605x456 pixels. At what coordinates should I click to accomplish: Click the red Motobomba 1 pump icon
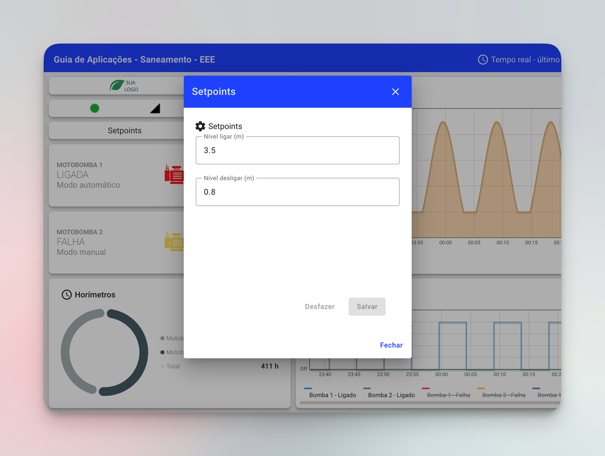(x=174, y=175)
